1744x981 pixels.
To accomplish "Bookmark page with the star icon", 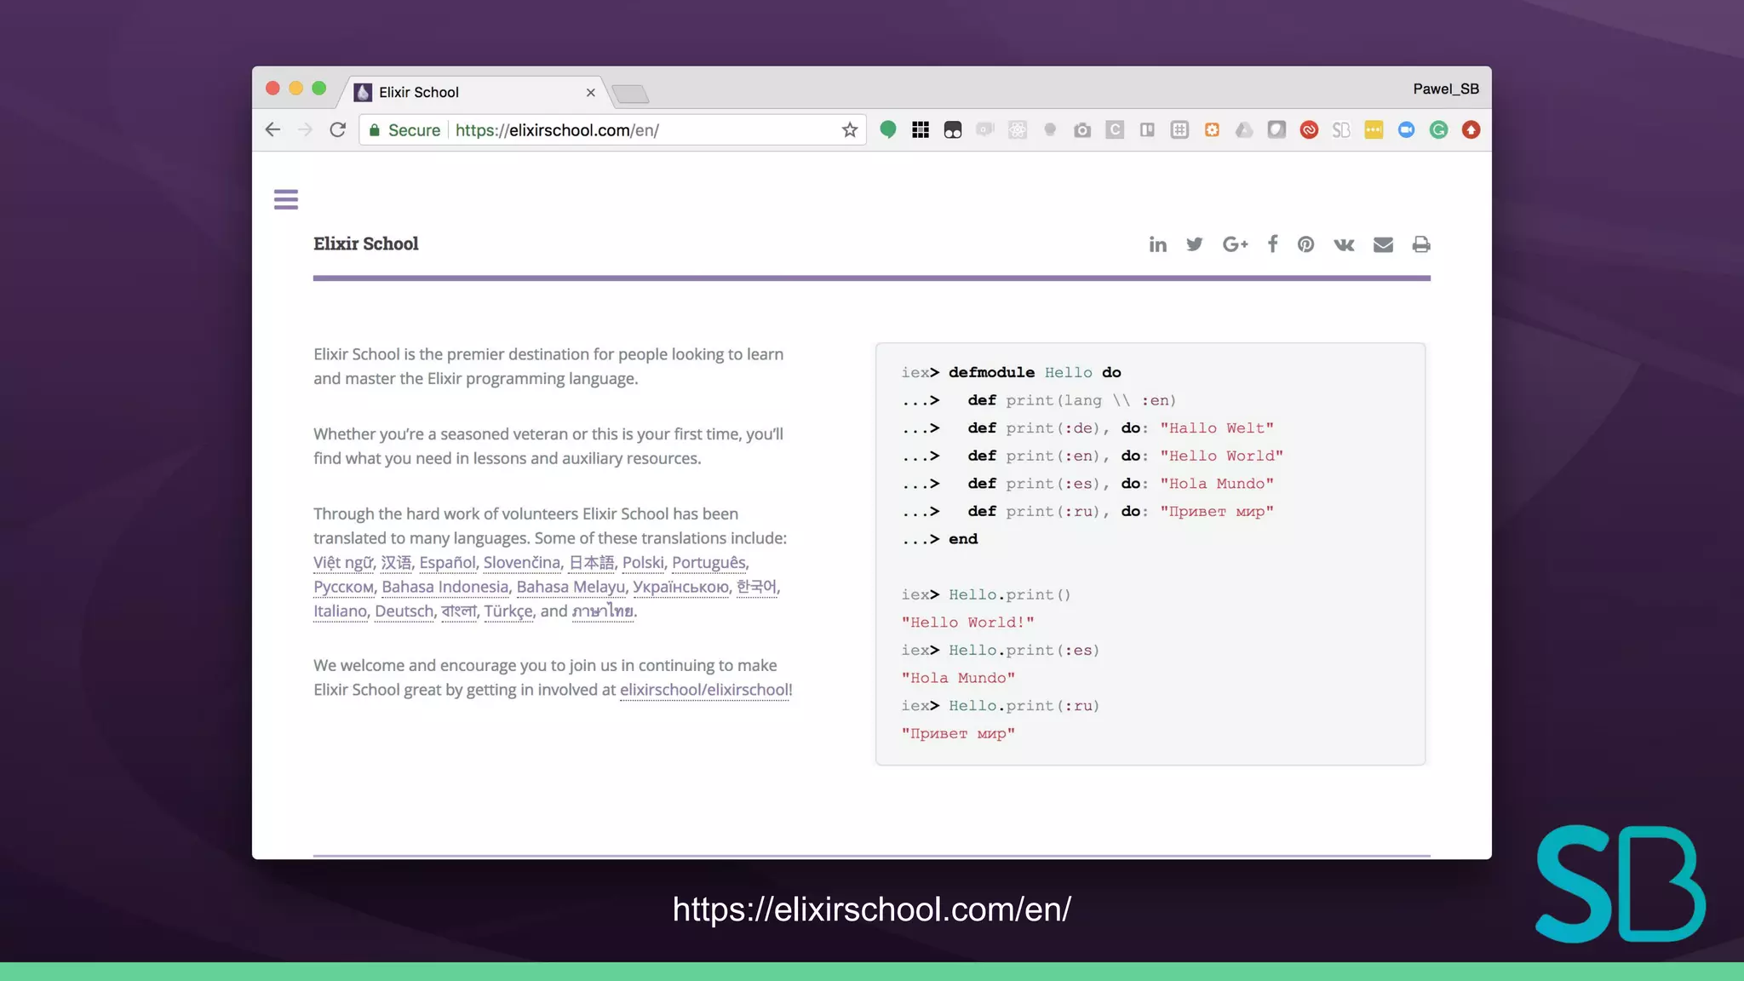I will click(x=849, y=129).
